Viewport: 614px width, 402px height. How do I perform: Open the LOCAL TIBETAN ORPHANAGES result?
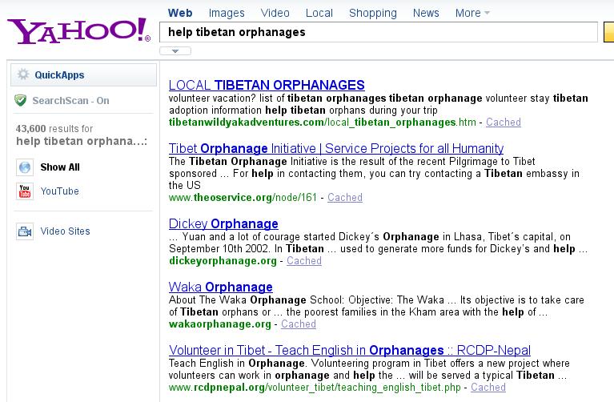[267, 85]
